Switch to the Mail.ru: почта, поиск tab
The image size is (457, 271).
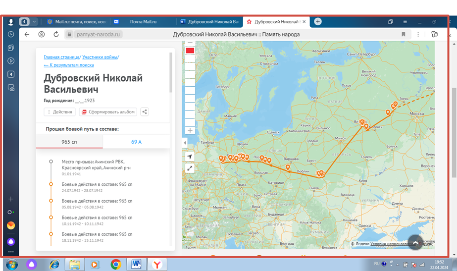[77, 22]
